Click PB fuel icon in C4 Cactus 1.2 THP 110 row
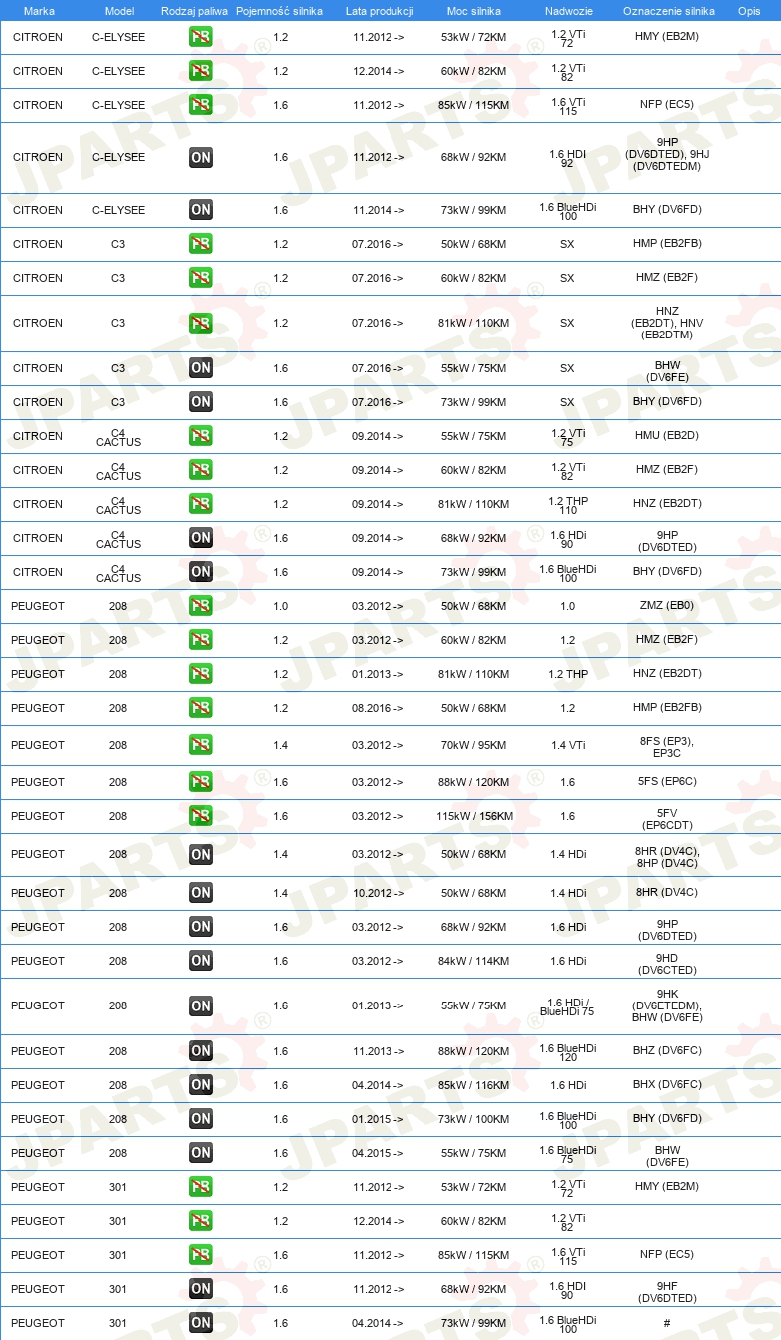Viewport: 781px width, 1340px height. [201, 504]
